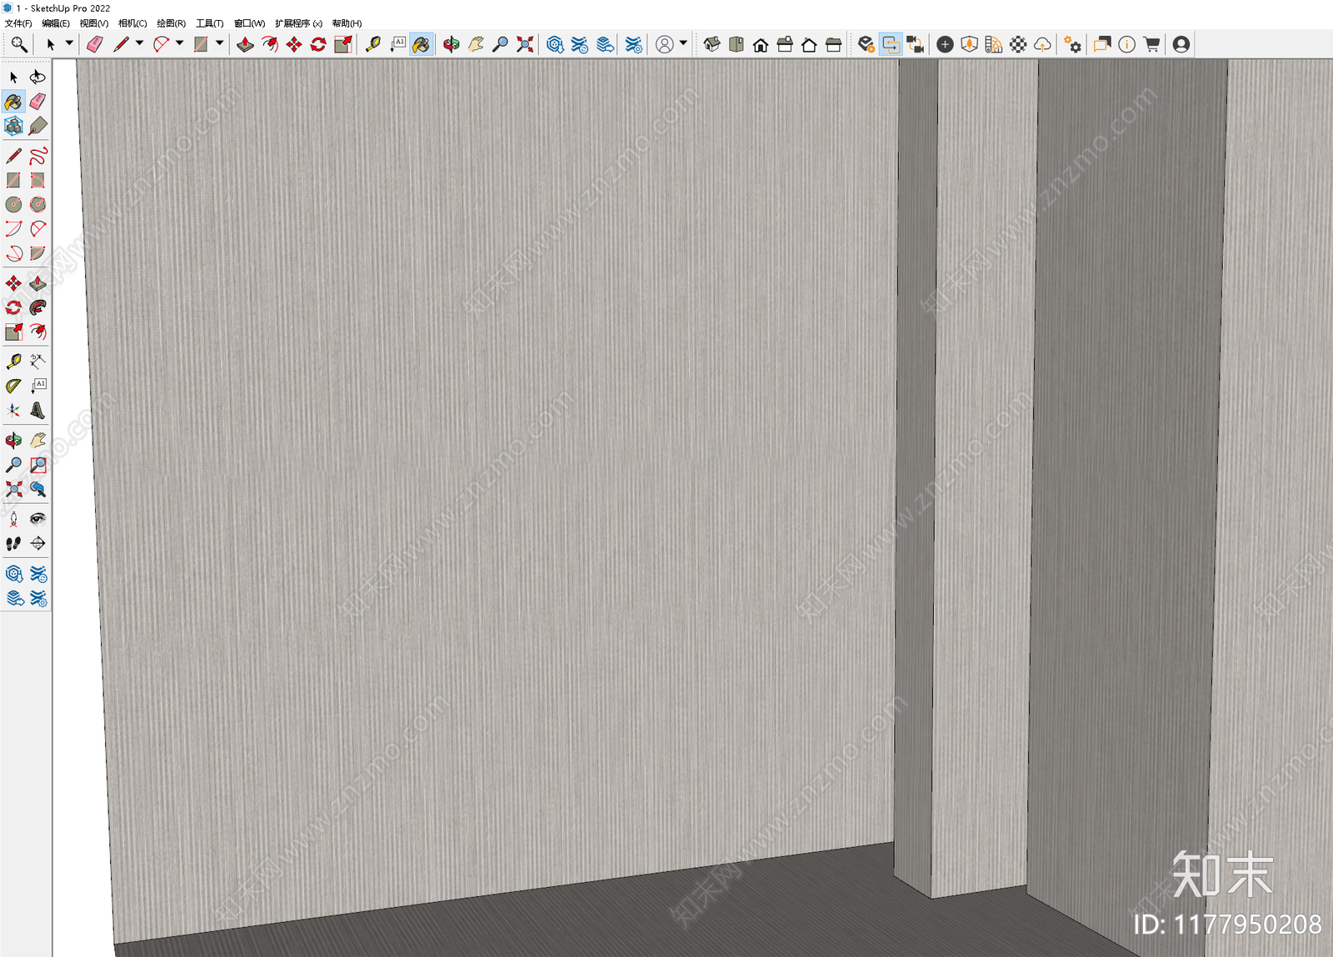Open extension settings gears icon
The width and height of the screenshot is (1333, 957).
1073,44
